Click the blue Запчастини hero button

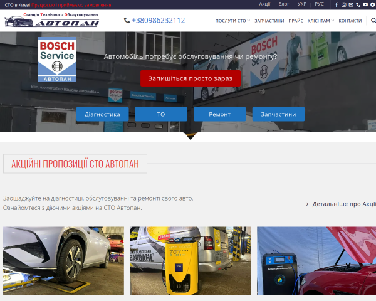278,114
